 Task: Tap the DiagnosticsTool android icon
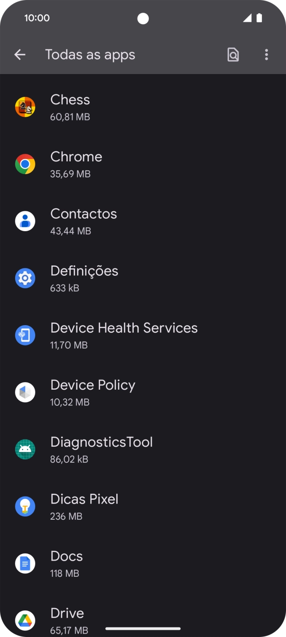point(25,450)
